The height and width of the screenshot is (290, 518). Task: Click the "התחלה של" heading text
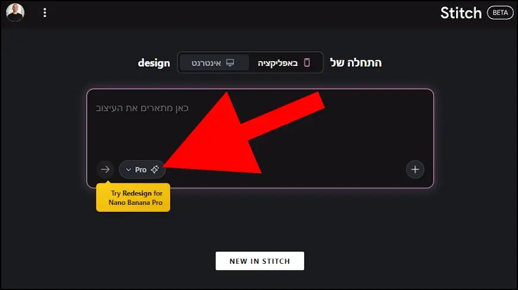click(x=355, y=63)
